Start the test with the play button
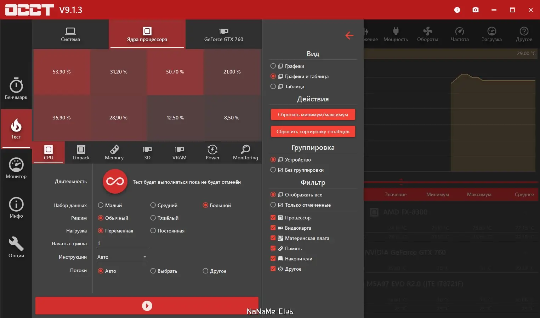Viewport: 540px width, 318px height. tap(147, 306)
